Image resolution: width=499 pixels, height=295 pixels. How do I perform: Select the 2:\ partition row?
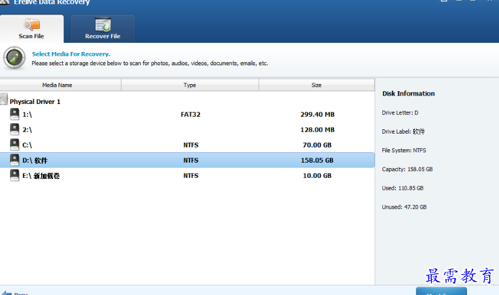point(187,129)
